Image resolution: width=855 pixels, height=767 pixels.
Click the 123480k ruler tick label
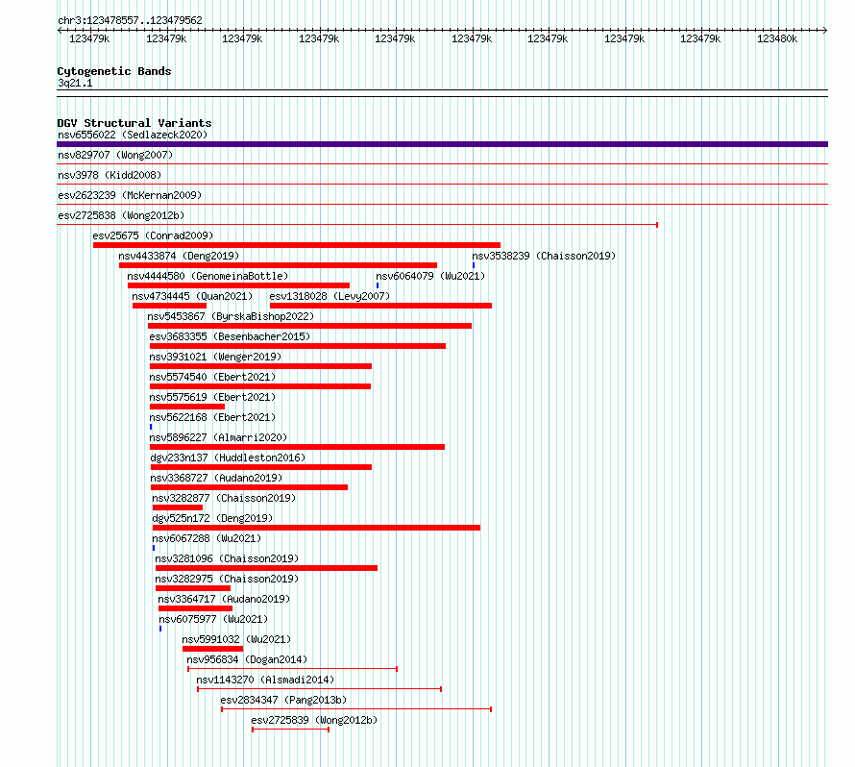(x=777, y=38)
